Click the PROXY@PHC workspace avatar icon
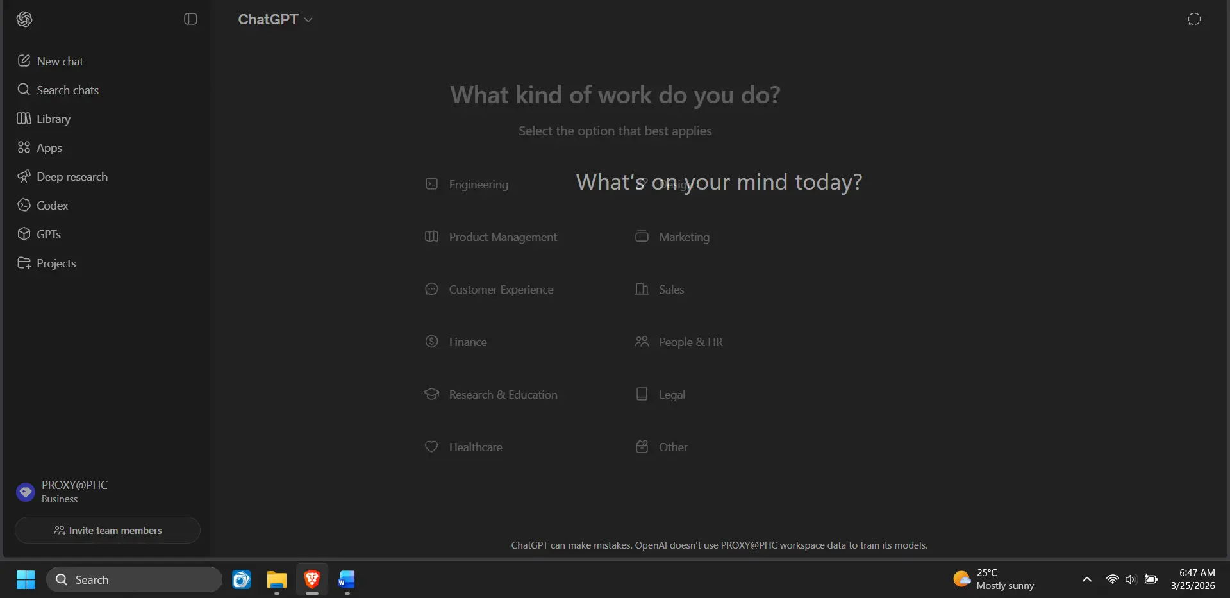The height and width of the screenshot is (598, 1230). click(x=26, y=492)
